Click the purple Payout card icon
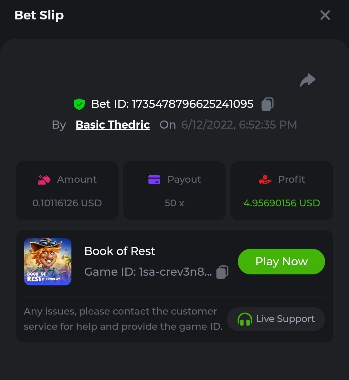Viewport: 349px width, 380px height. [154, 179]
